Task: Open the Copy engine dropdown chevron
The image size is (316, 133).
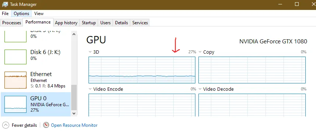Action: click(200, 52)
